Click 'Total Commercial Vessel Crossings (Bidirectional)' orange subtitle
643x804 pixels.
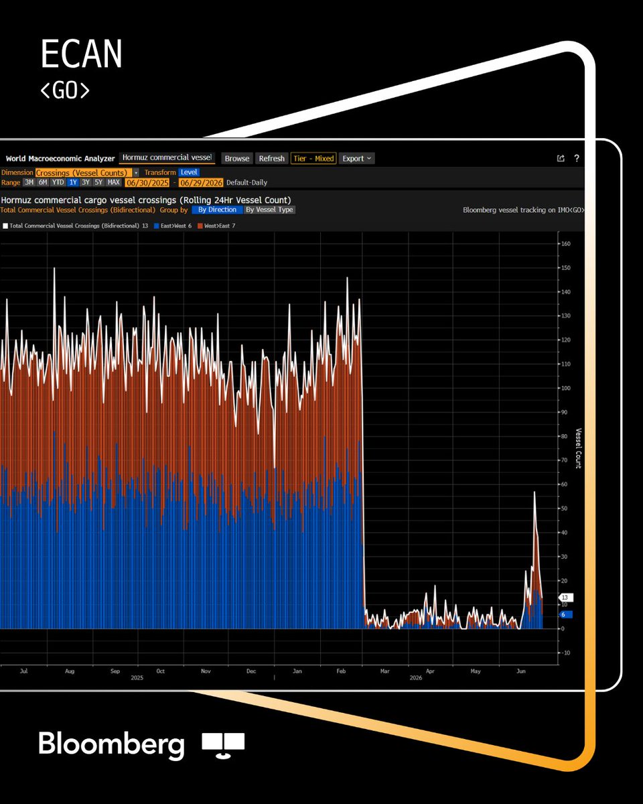coord(78,210)
